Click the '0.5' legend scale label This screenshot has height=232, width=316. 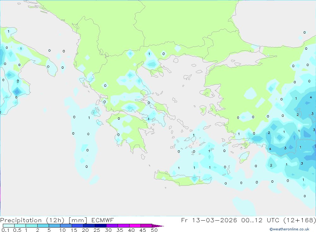(x=17, y=230)
